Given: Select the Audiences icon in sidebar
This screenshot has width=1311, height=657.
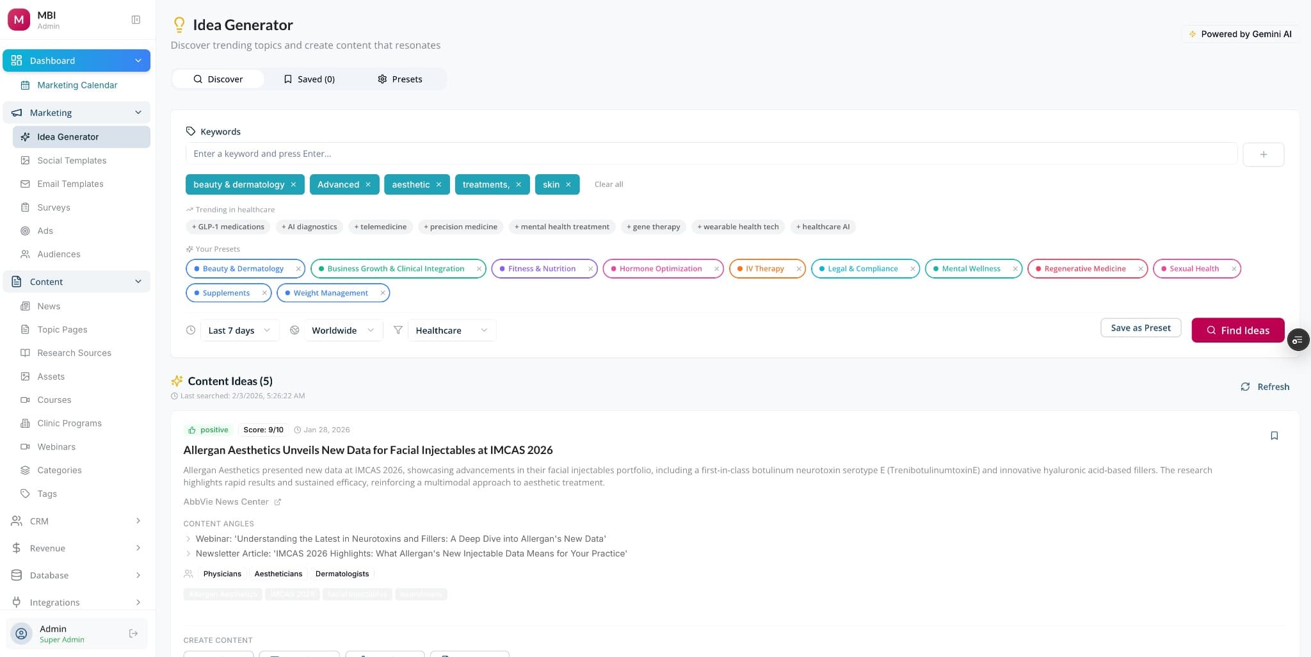Looking at the screenshot, I should [x=25, y=254].
